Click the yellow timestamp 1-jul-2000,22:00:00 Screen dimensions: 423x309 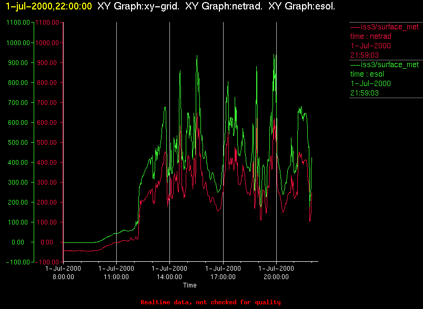coord(49,6)
